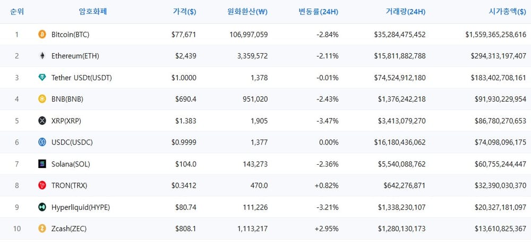The height and width of the screenshot is (244, 531).
Task: Sort by the 원화환산(₩) column header
Action: pyautogui.click(x=247, y=12)
